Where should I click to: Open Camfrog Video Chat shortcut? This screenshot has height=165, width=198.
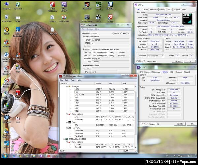[x=7, y=133]
